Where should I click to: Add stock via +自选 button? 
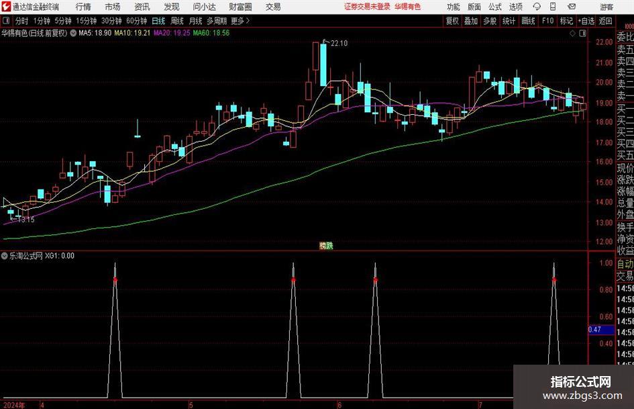(586, 21)
